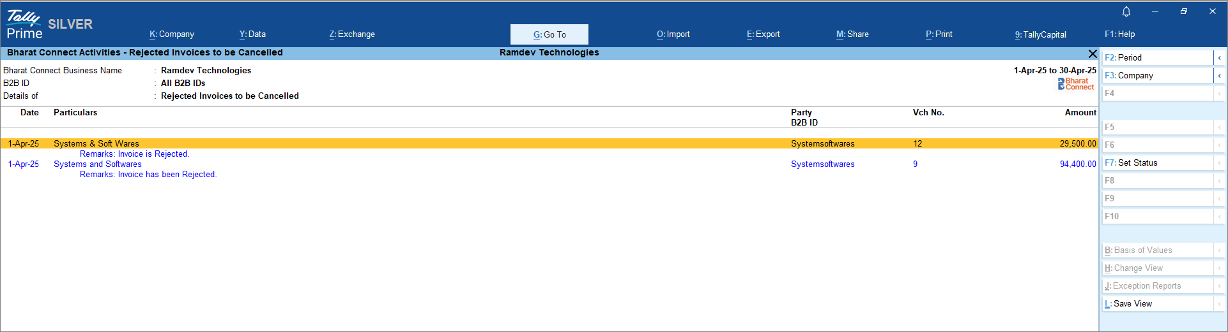This screenshot has width=1228, height=332.
Task: Open the E: Export menu
Action: [x=764, y=34]
